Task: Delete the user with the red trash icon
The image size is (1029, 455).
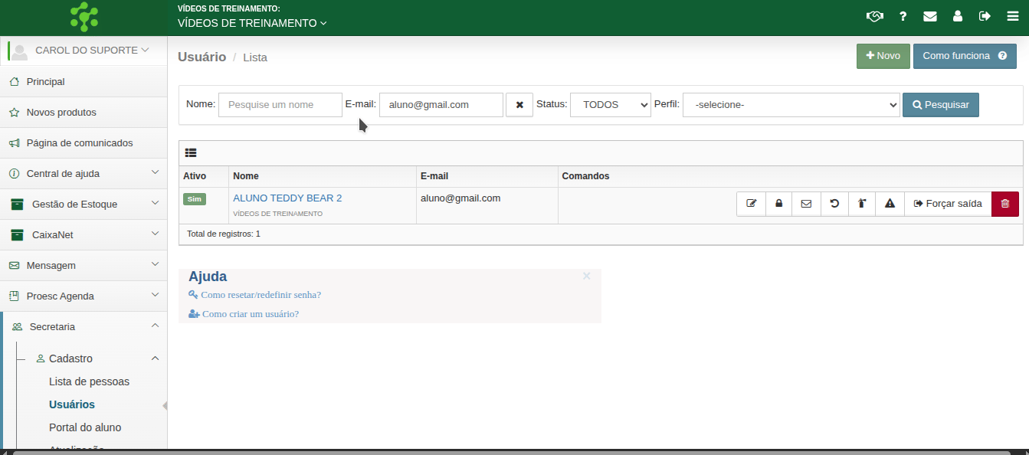Action: pos(1005,204)
